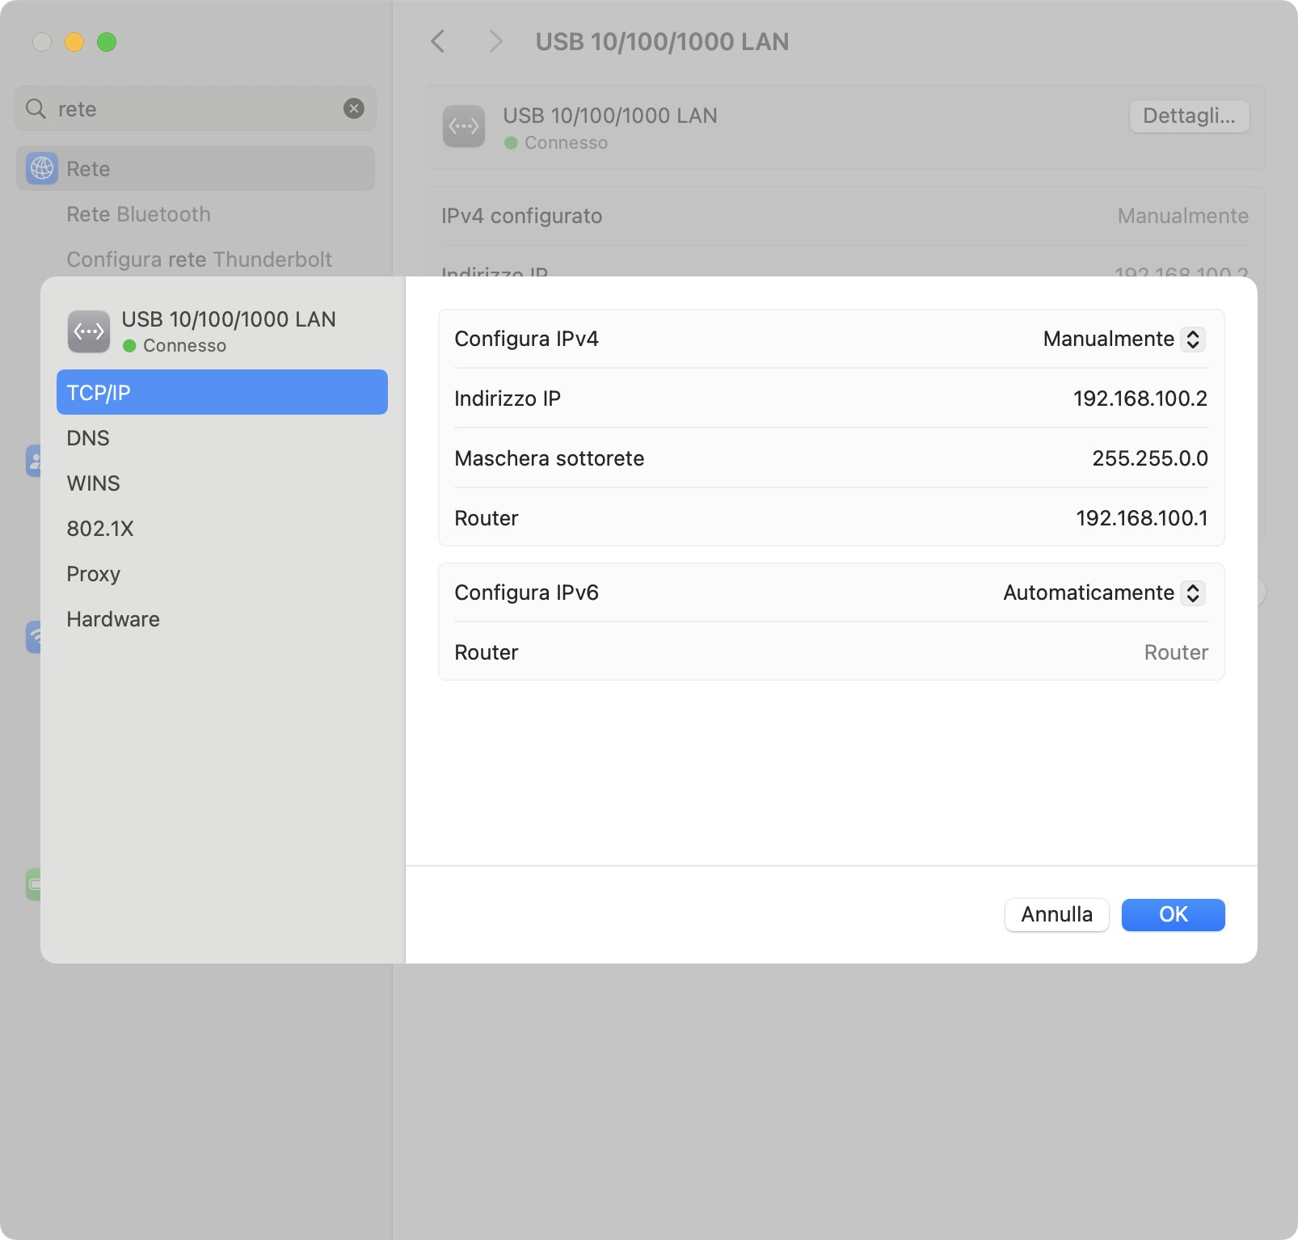Switch to the DNS section
The width and height of the screenshot is (1298, 1240).
pyautogui.click(x=88, y=438)
